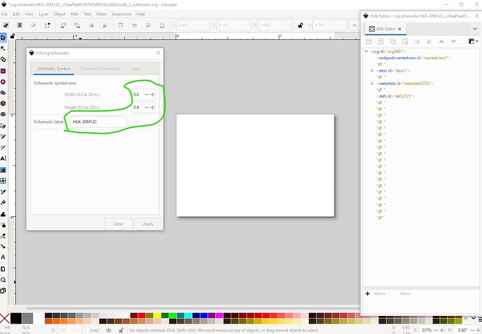The width and height of the screenshot is (482, 334).
Task: Rotate selection 90 degrees counter-clockwise
Action: tap(64, 25)
